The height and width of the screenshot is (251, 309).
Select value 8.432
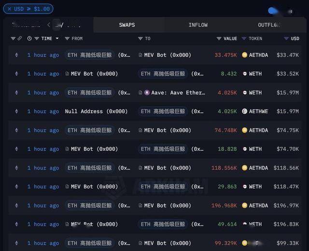(228, 74)
